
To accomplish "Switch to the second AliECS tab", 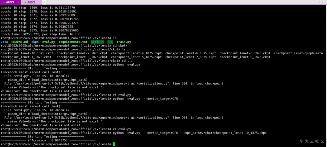I will point(31,2).
